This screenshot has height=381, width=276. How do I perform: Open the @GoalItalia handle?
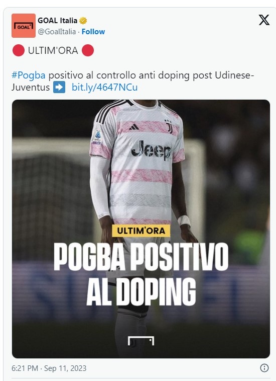tap(57, 32)
